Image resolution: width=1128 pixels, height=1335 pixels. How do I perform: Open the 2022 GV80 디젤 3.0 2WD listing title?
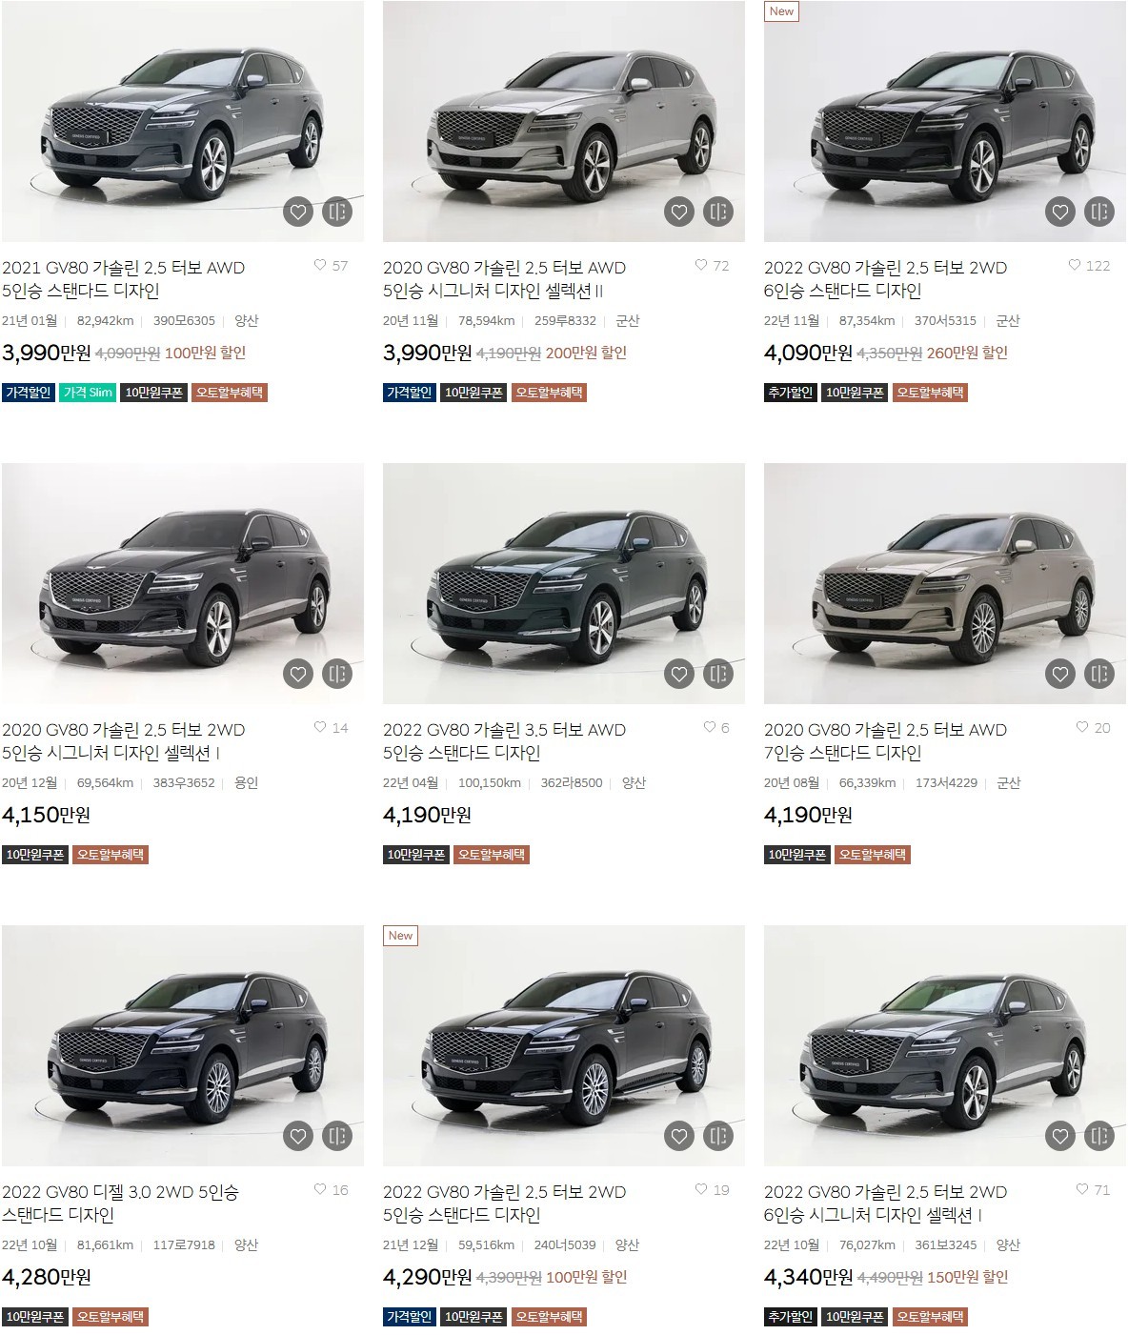click(x=120, y=1204)
